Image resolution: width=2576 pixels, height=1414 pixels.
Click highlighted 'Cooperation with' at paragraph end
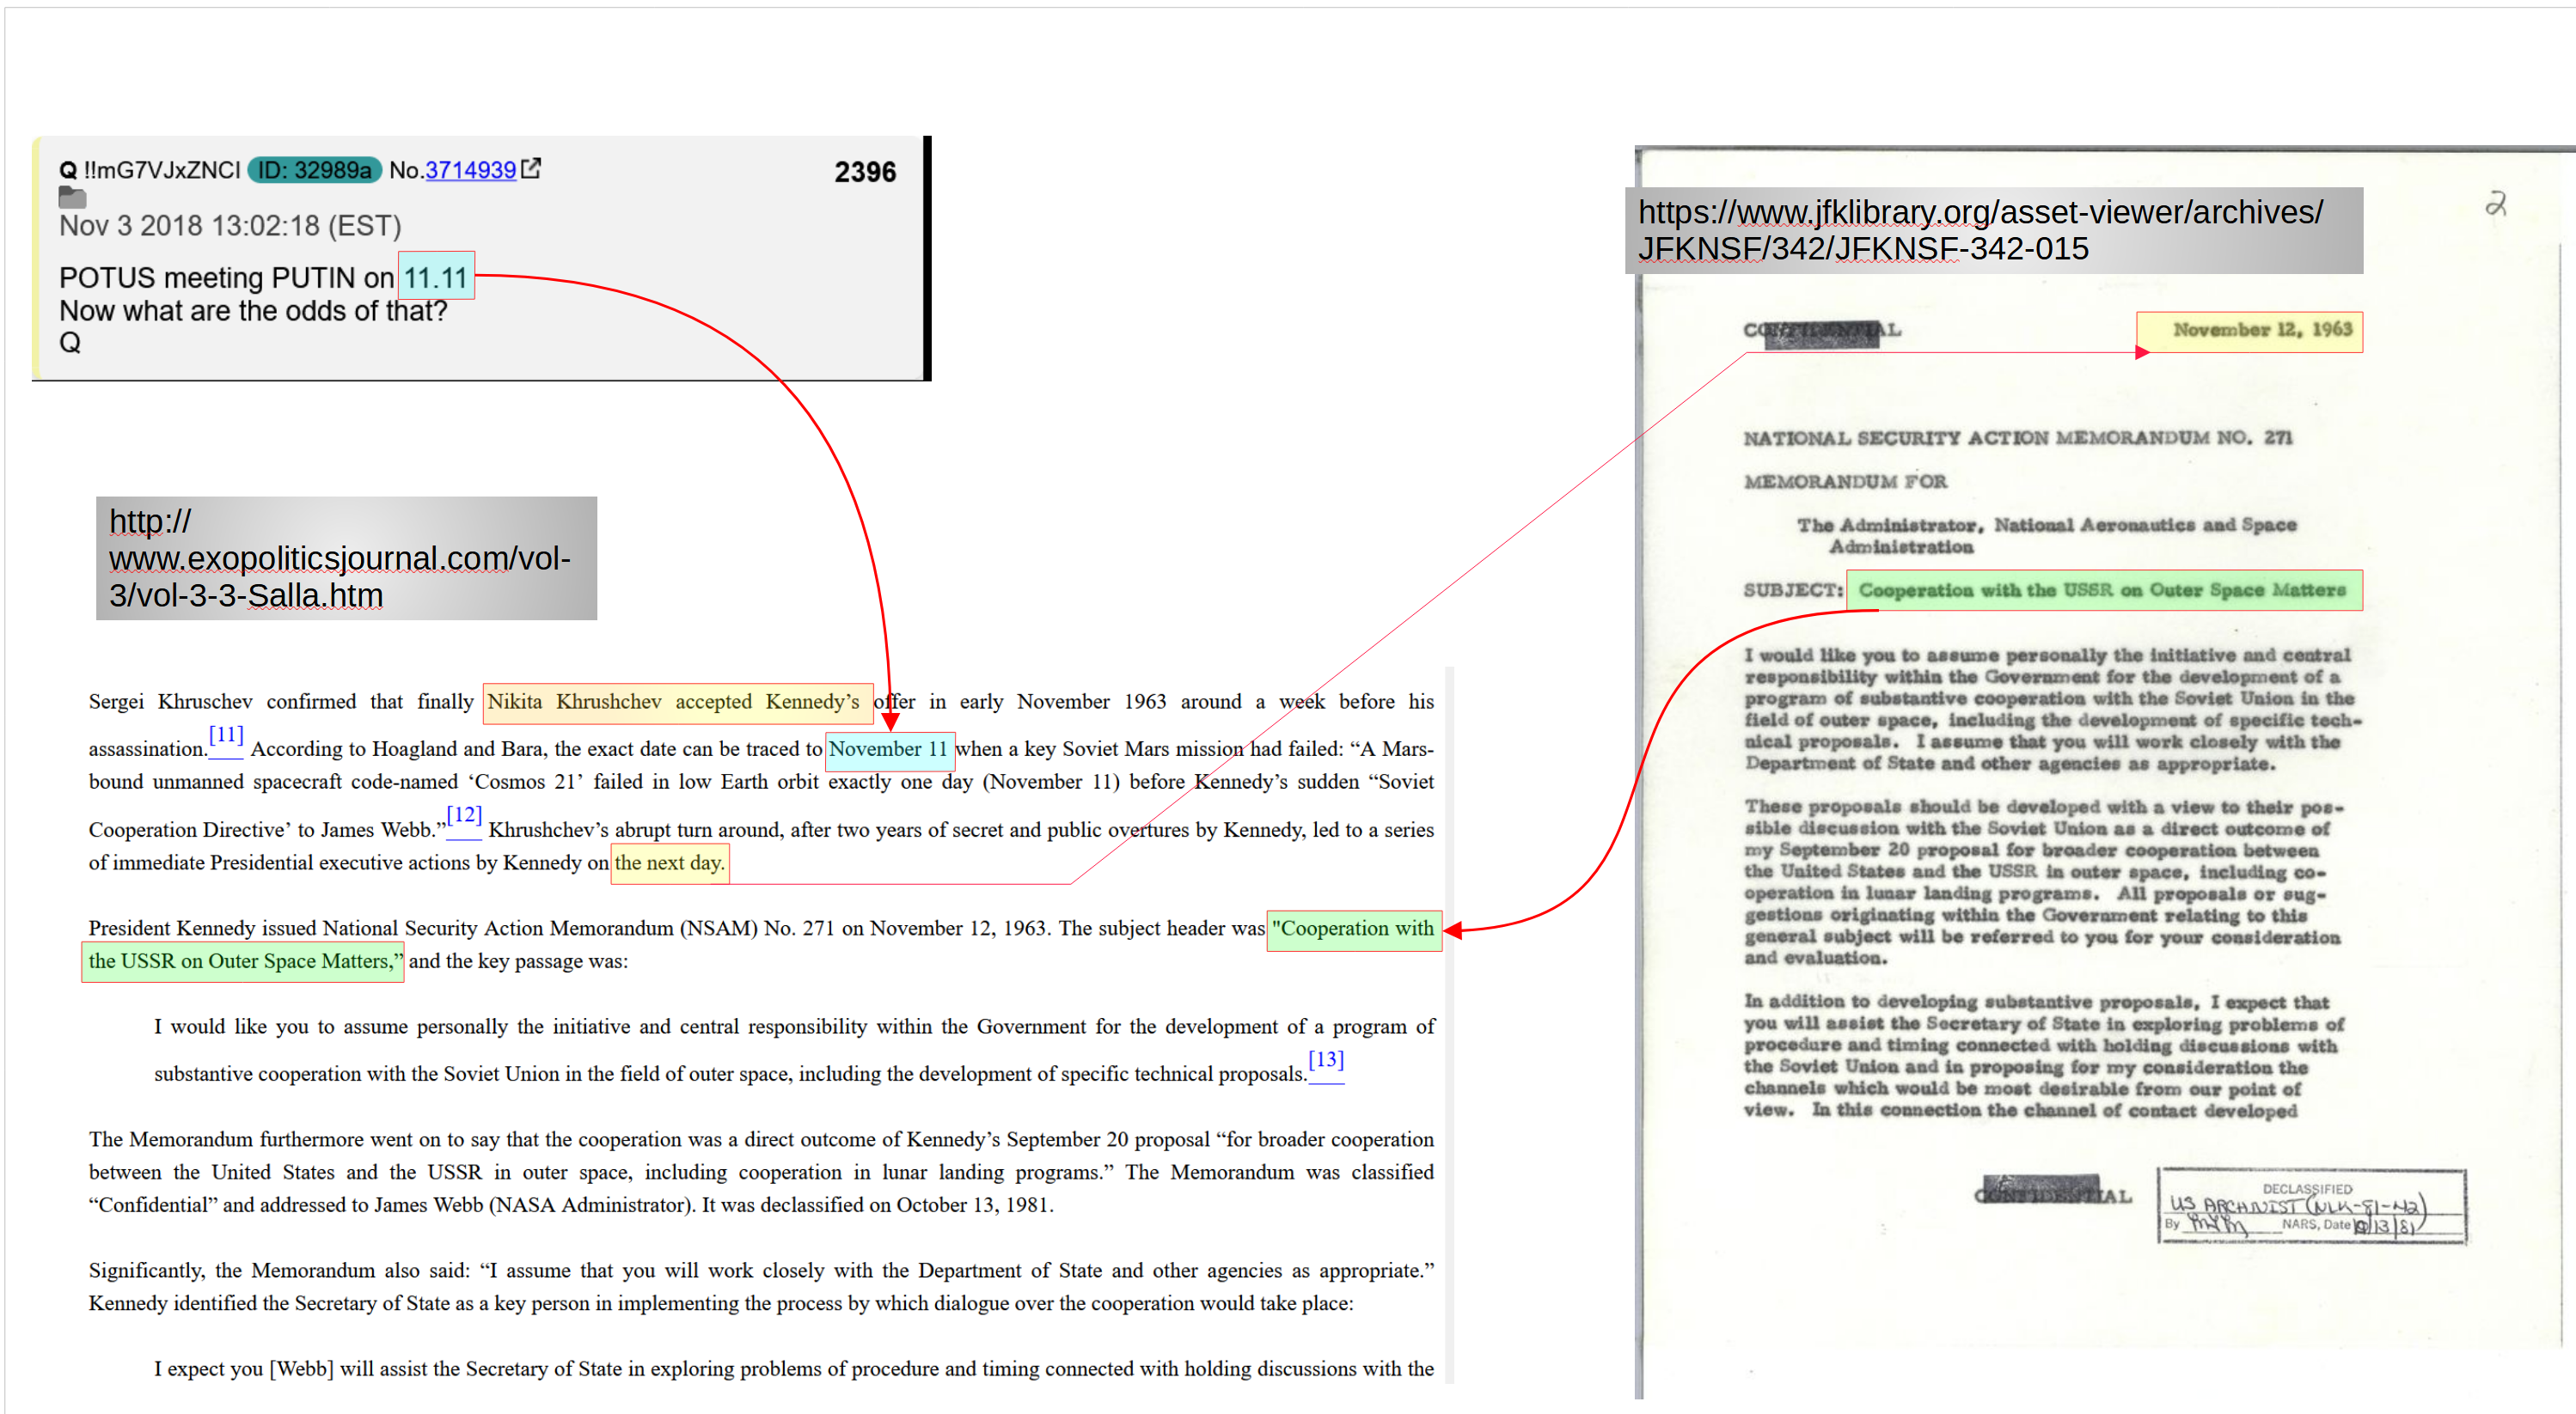(x=1354, y=929)
